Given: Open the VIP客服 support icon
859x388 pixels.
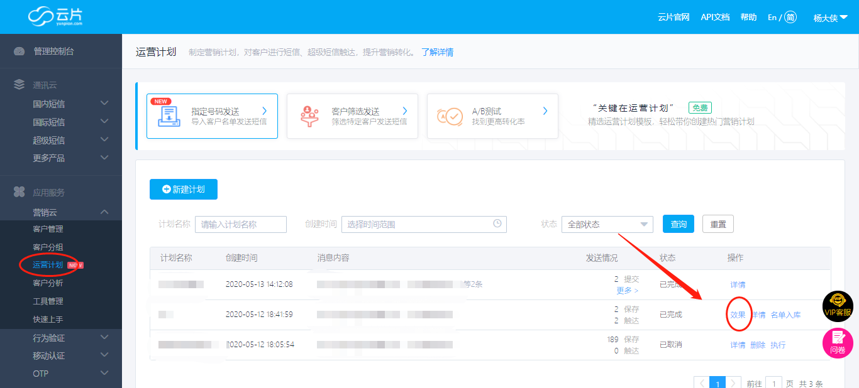Looking at the screenshot, I should [838, 306].
